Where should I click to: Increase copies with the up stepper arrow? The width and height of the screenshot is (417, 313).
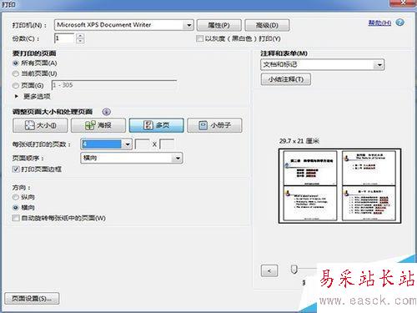click(x=80, y=36)
